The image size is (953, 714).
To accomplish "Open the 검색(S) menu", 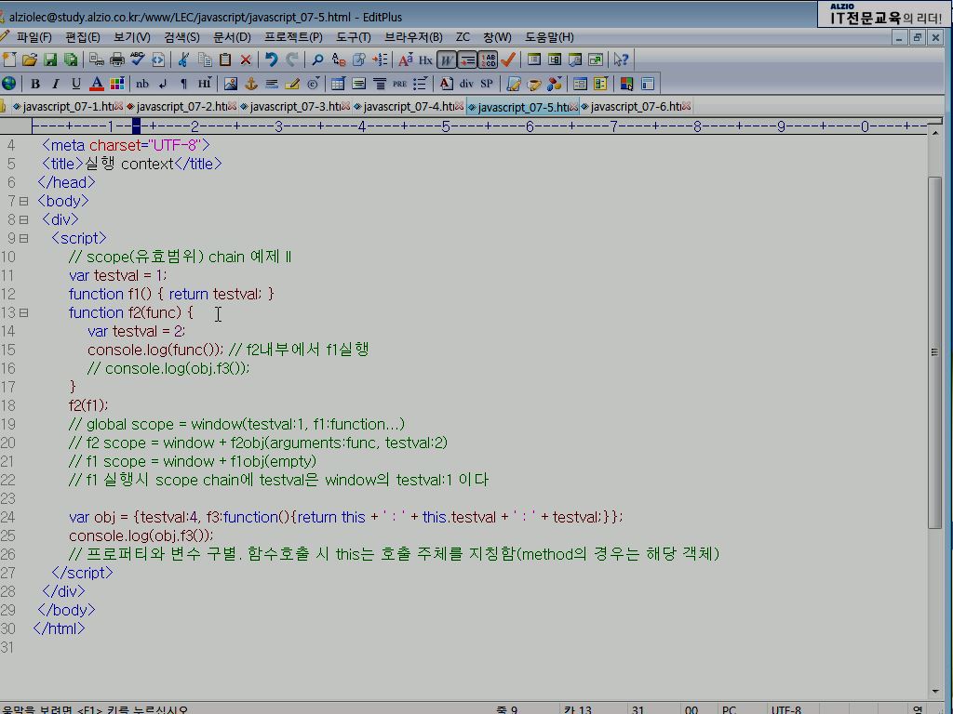I will click(x=181, y=37).
